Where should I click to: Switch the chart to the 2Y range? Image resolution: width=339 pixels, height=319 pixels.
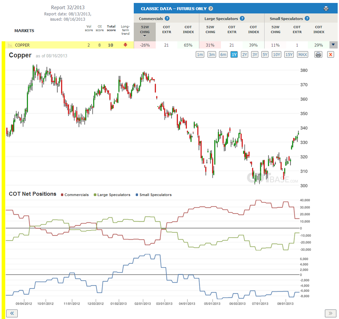[x=245, y=54]
